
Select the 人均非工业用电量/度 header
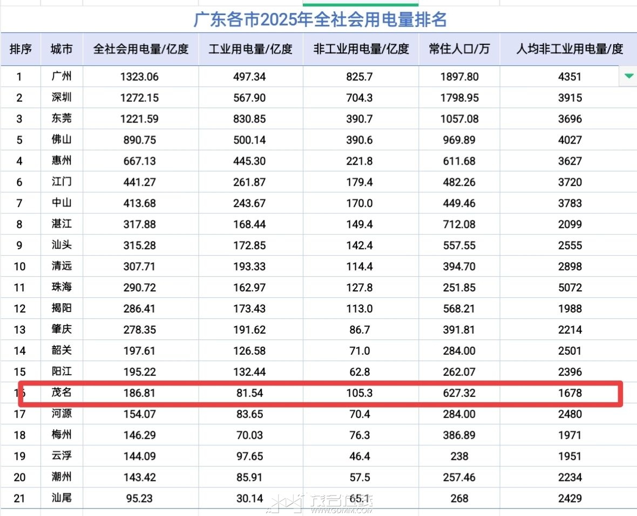click(569, 49)
